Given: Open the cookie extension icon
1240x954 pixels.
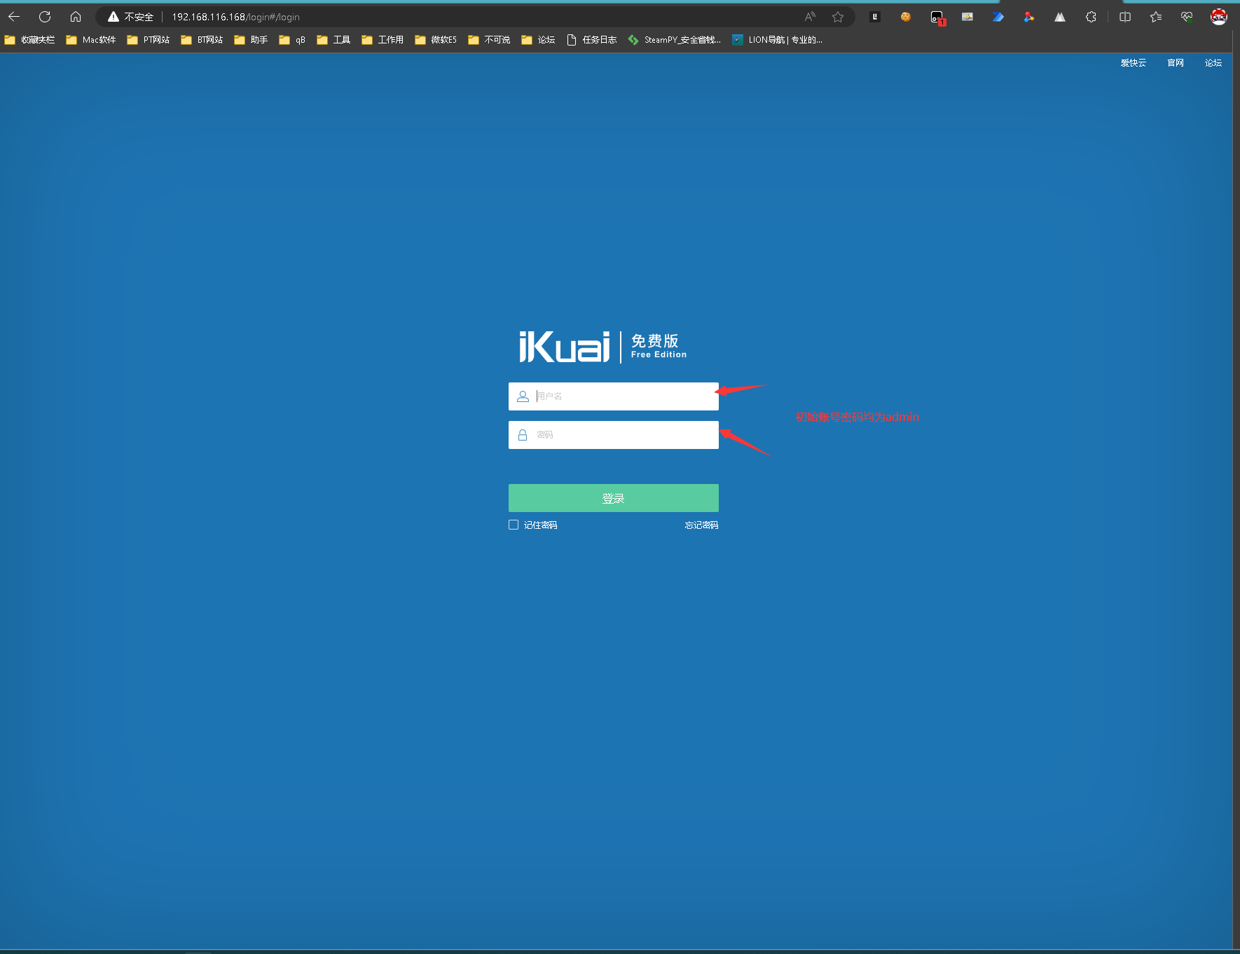Looking at the screenshot, I should point(906,17).
